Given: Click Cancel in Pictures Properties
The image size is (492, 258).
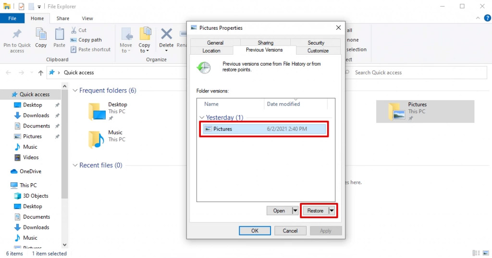Looking at the screenshot, I should tap(290, 231).
